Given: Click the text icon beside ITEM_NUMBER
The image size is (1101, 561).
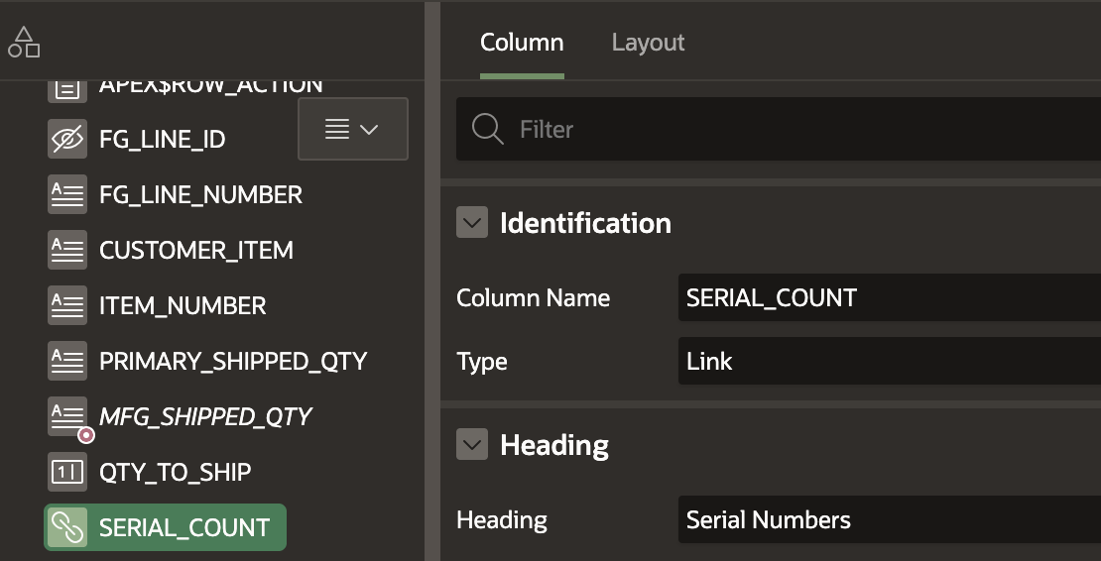Looking at the screenshot, I should tap(67, 305).
